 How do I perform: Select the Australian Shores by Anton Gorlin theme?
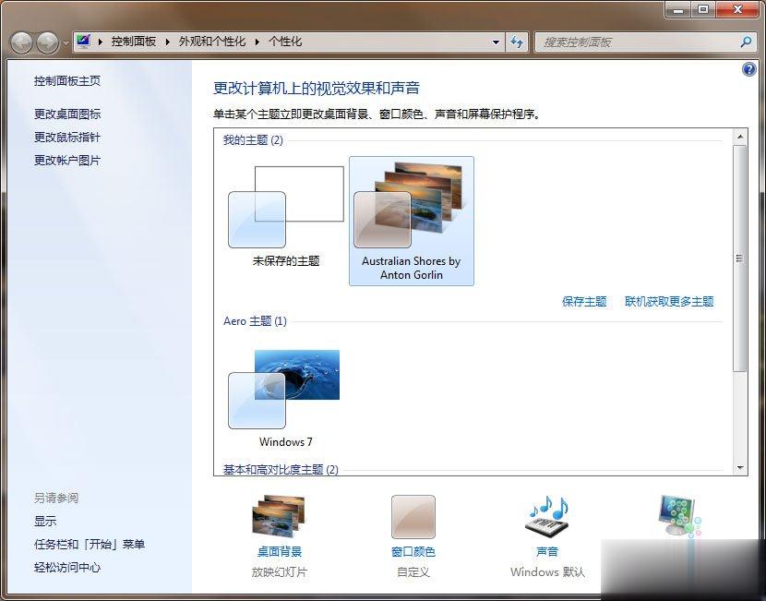tap(412, 221)
